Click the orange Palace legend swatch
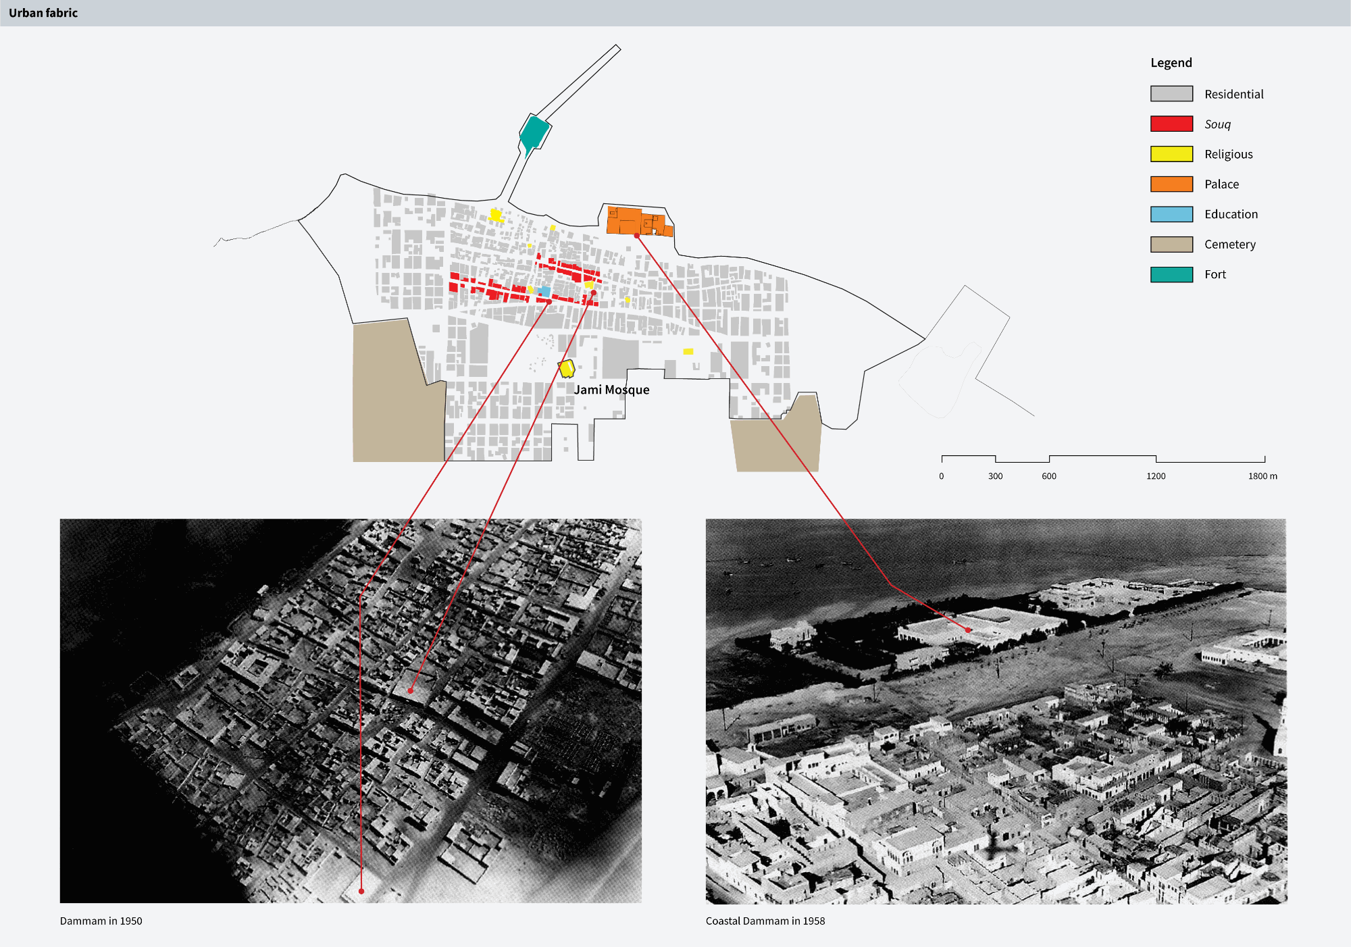 click(1171, 184)
